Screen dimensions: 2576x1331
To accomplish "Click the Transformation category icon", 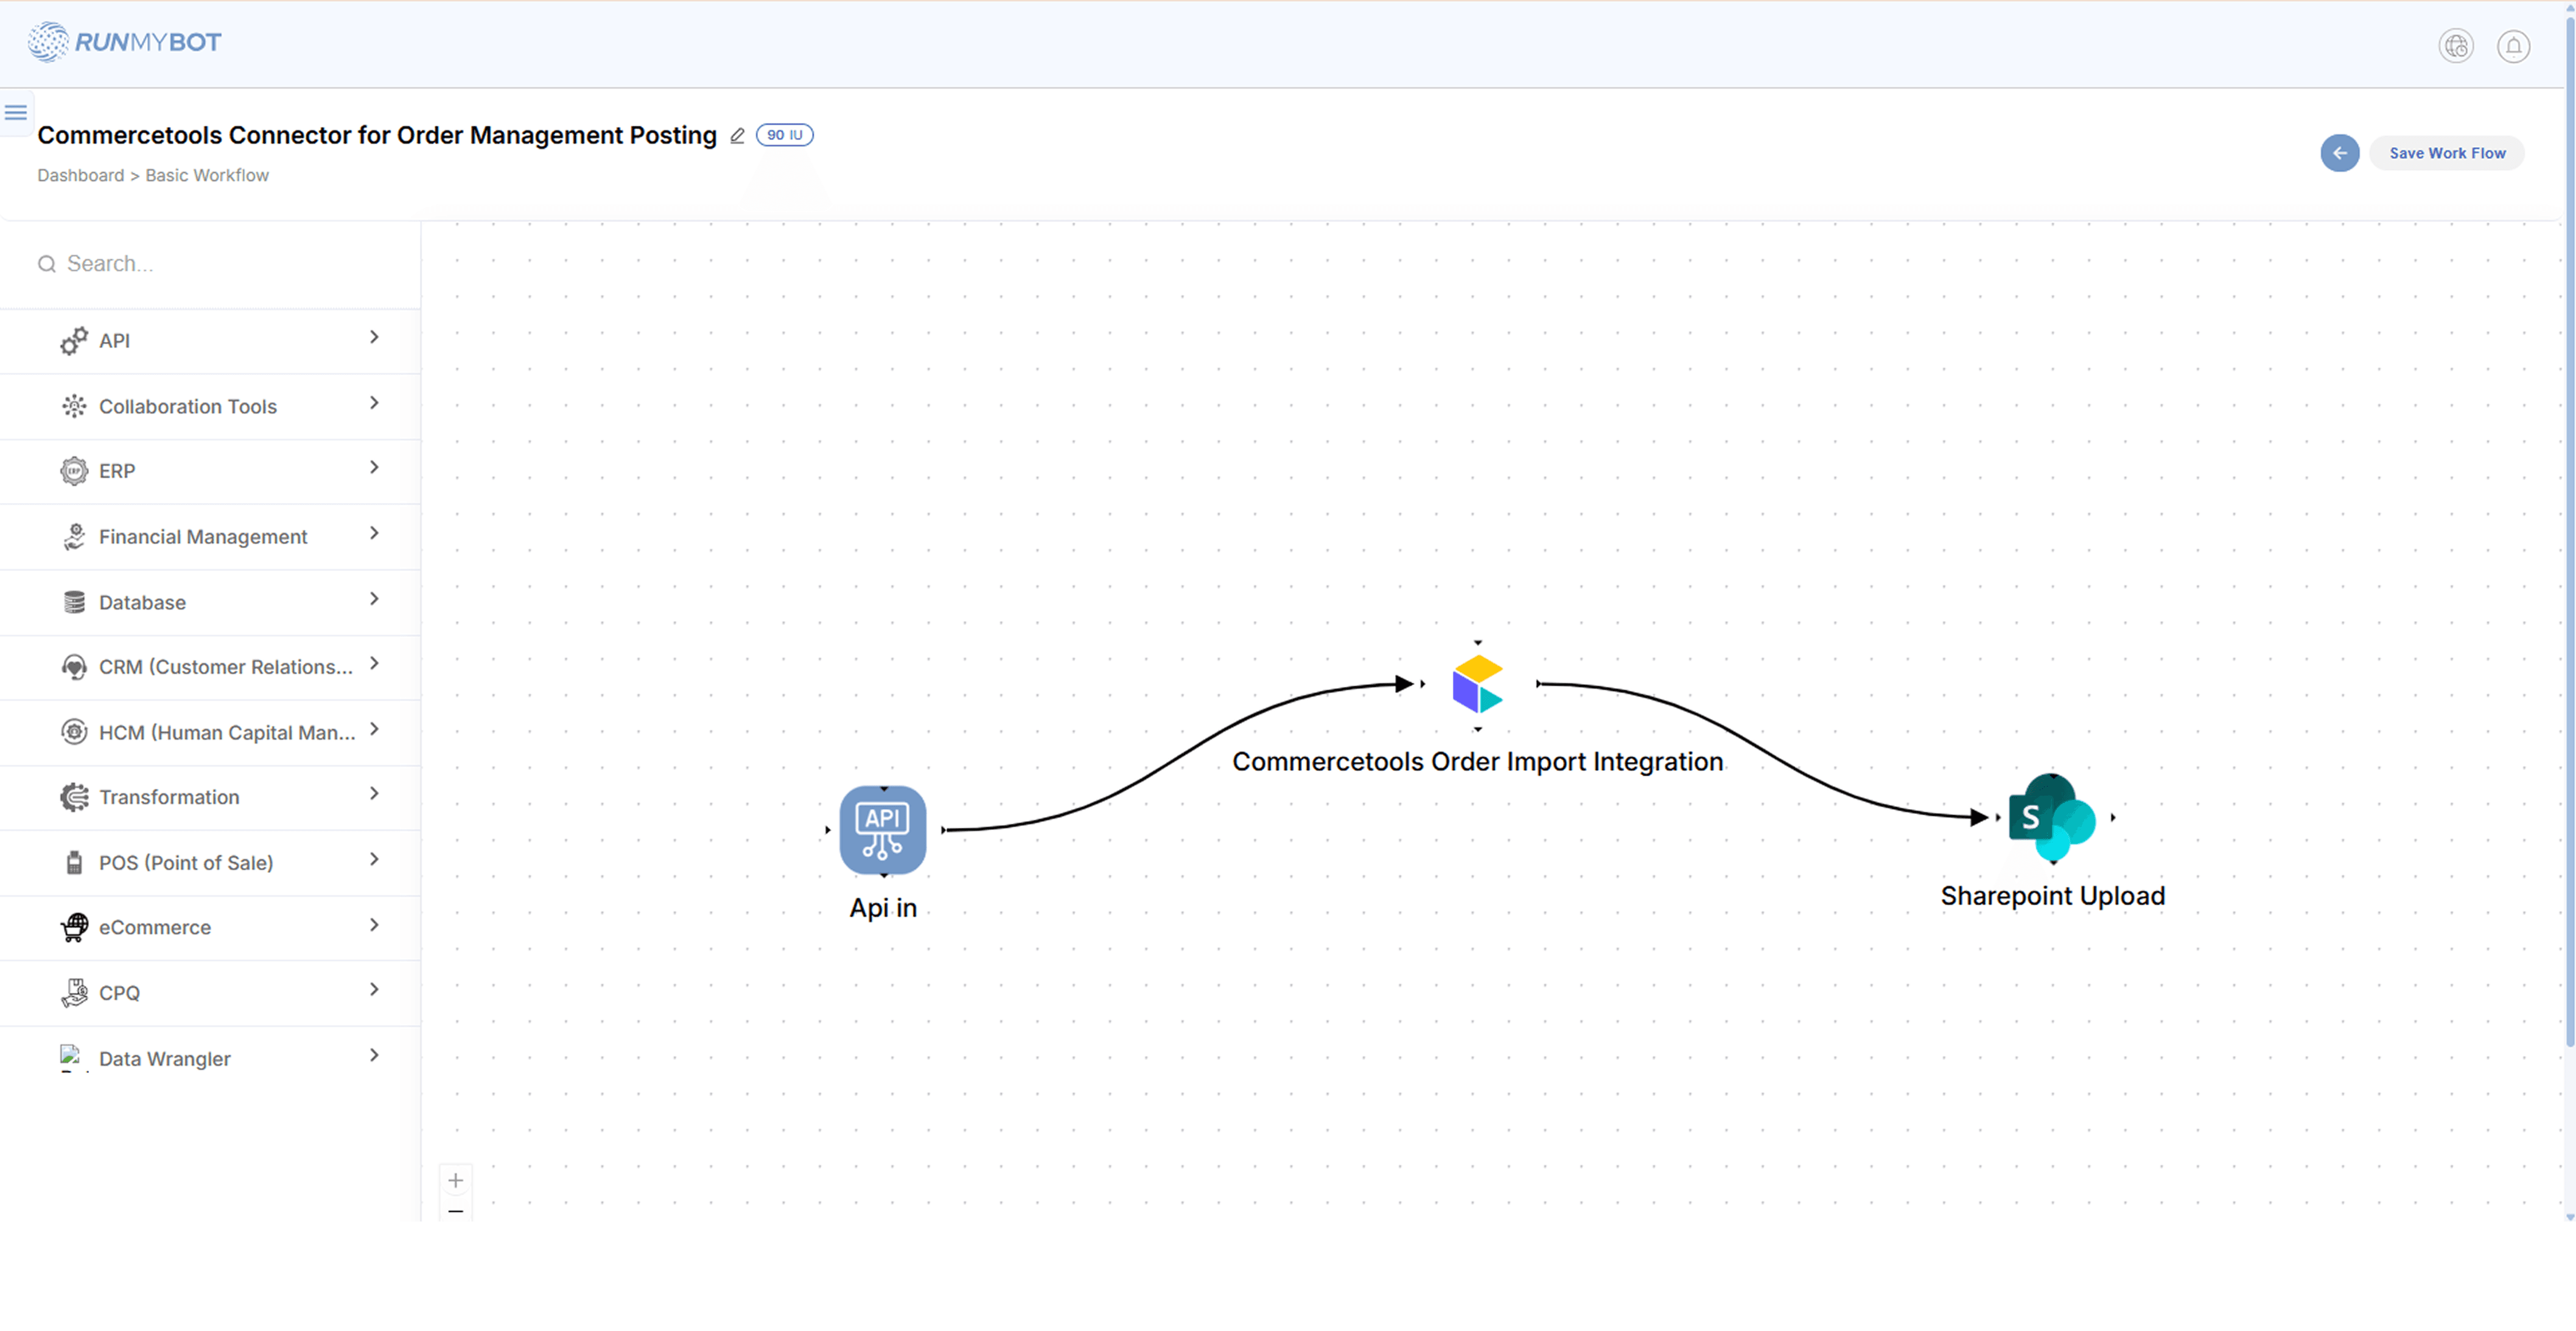I will (x=74, y=798).
